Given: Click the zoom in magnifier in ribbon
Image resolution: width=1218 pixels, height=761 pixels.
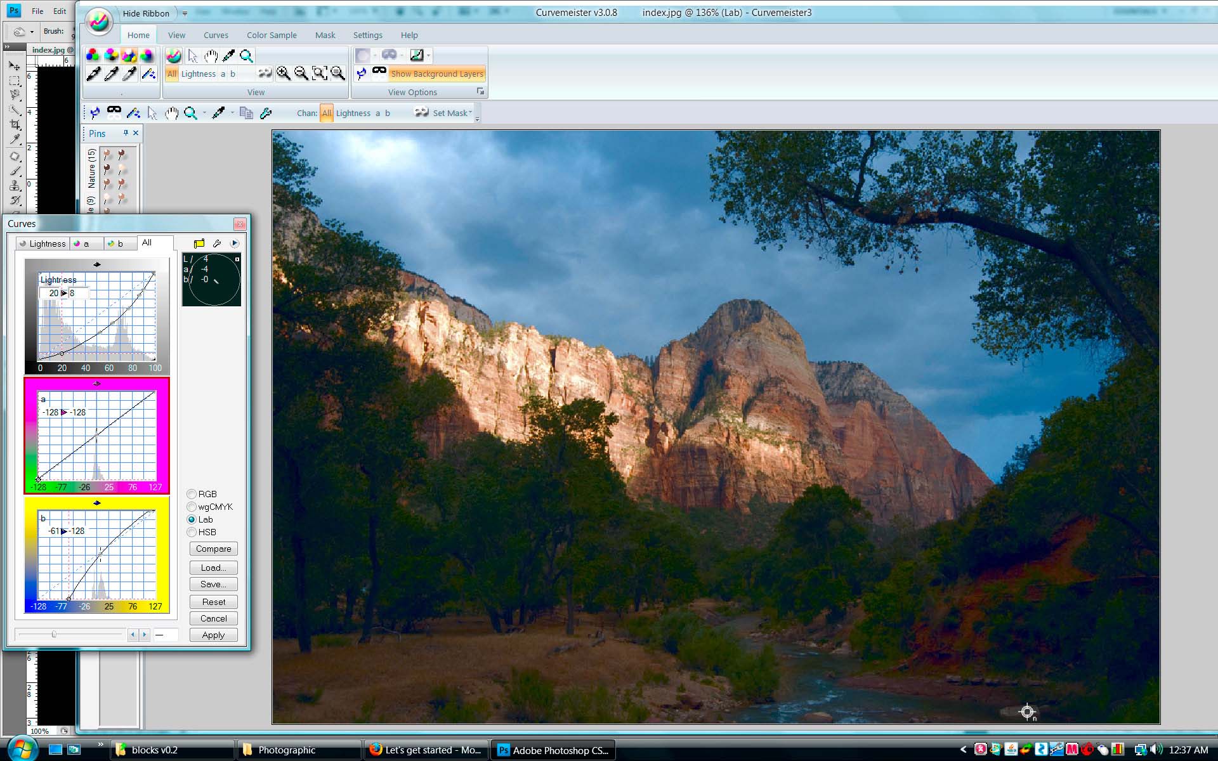Looking at the screenshot, I should (x=284, y=74).
